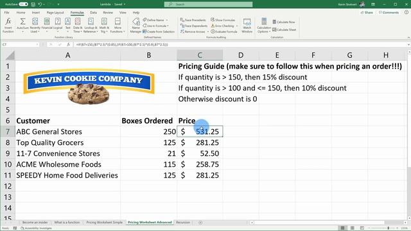
Task: Toggle the AutoSave switch
Action: click(23, 4)
